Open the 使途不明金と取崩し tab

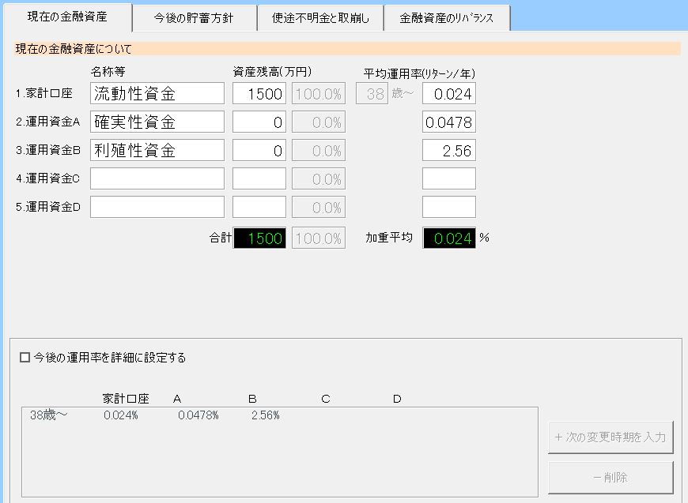coord(320,18)
